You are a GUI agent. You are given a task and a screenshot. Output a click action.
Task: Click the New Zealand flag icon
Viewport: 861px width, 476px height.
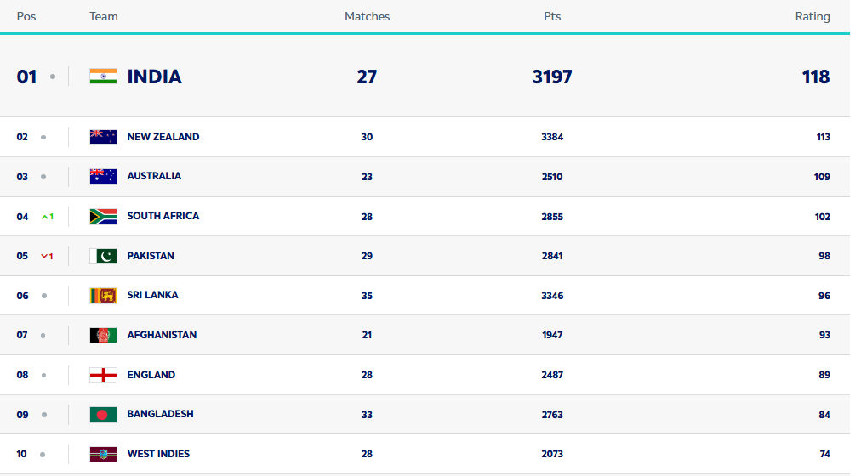(103, 137)
